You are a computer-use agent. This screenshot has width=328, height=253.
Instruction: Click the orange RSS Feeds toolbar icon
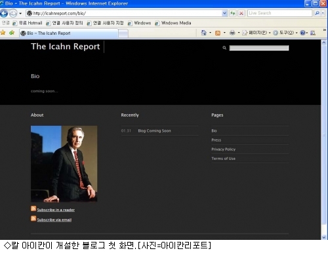pyautogui.click(x=218, y=33)
